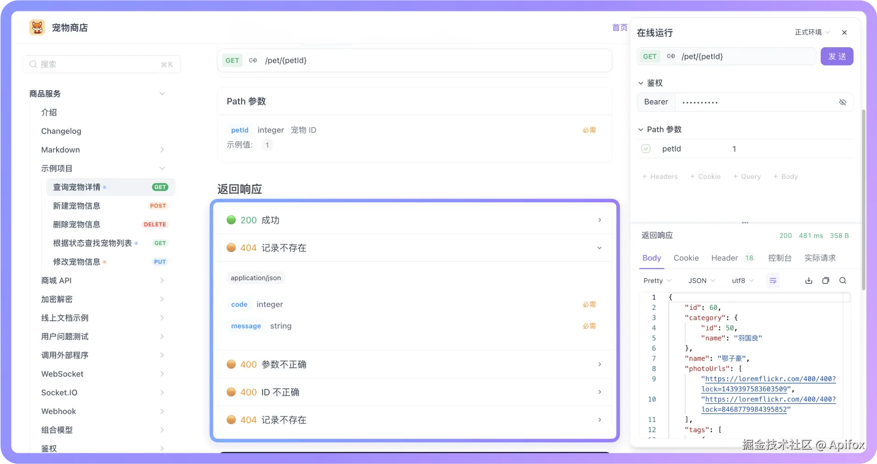Click the 发送 send button
Image resolution: width=877 pixels, height=464 pixels.
click(x=837, y=56)
